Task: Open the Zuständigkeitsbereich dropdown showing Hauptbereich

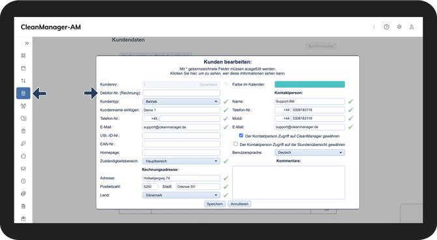Action: pos(181,161)
